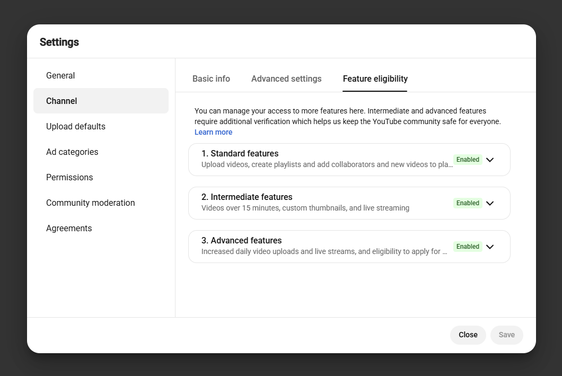The image size is (562, 376).
Task: Switch to the Basic info tab
Action: (x=211, y=79)
